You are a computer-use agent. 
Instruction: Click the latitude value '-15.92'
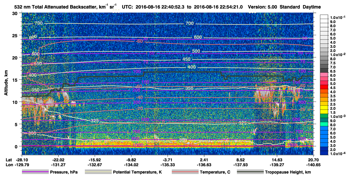[x=94, y=160]
